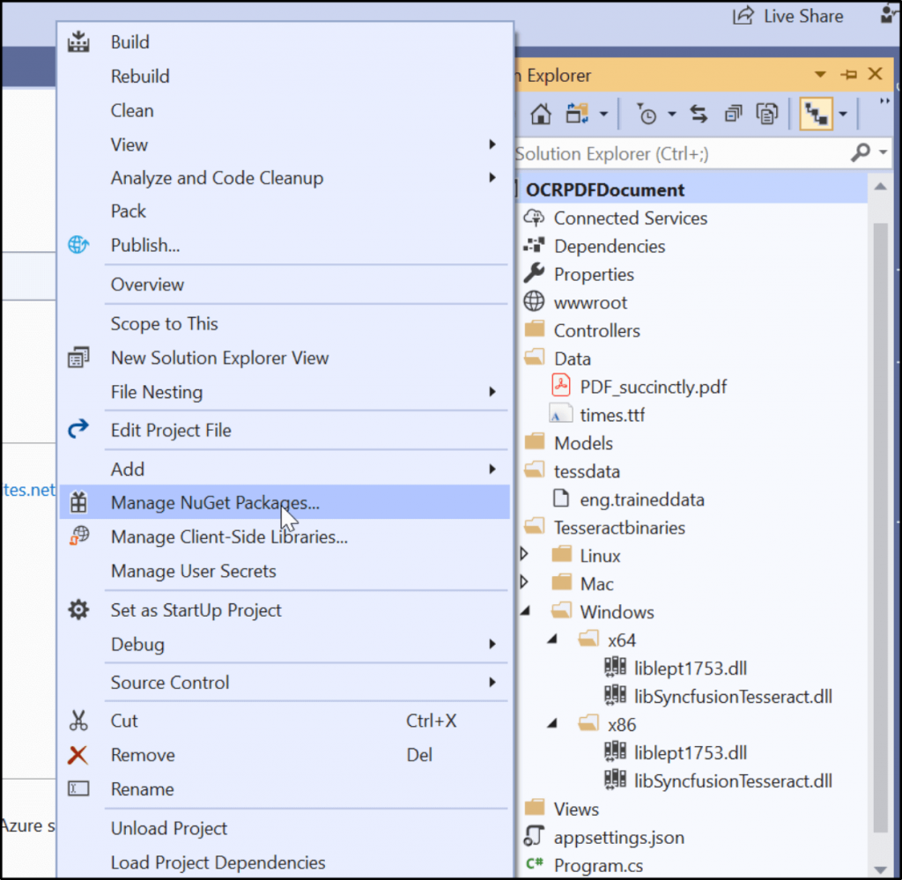Click the Manage User Secrets lock icon
Viewport: 902px width, 880px height.
tap(78, 571)
